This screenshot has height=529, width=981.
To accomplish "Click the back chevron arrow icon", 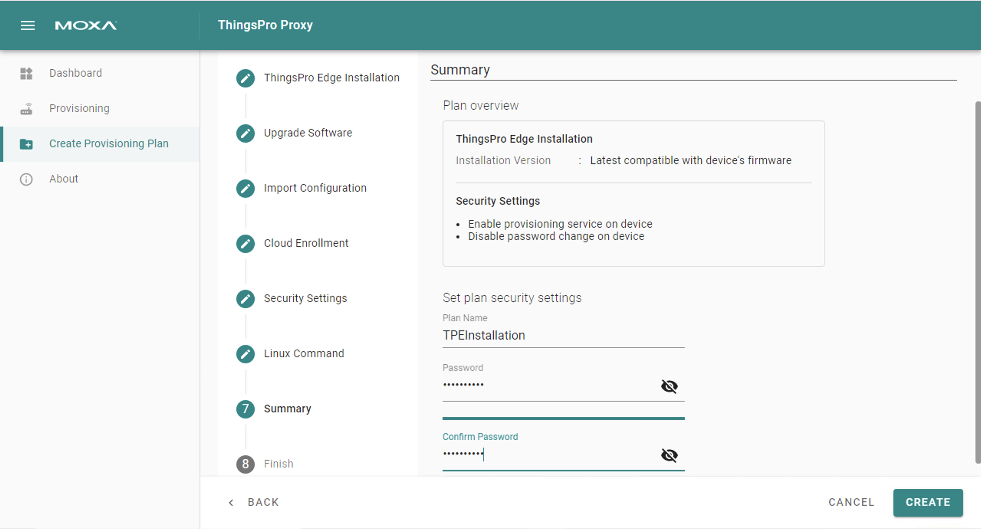I will pos(231,503).
